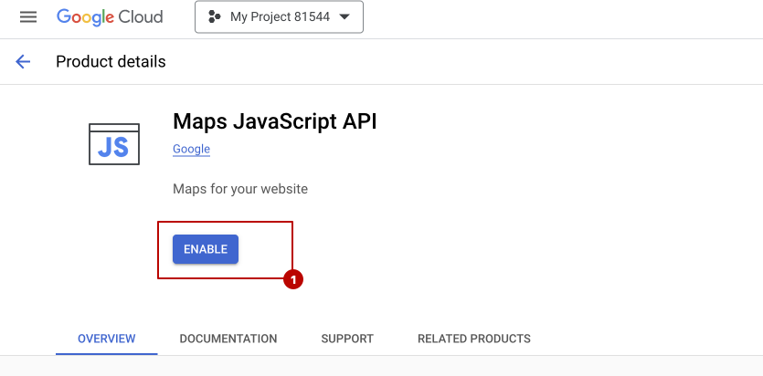Screen dimensions: 763x376
Task: Open the SUPPORT tab
Action: 347,339
